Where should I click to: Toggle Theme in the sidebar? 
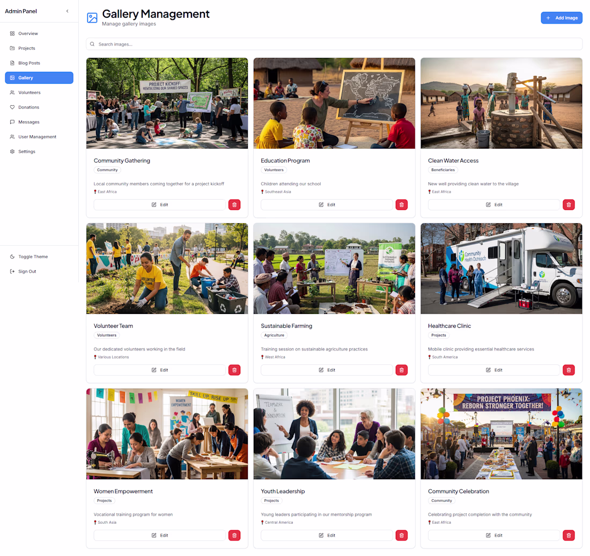39,257
